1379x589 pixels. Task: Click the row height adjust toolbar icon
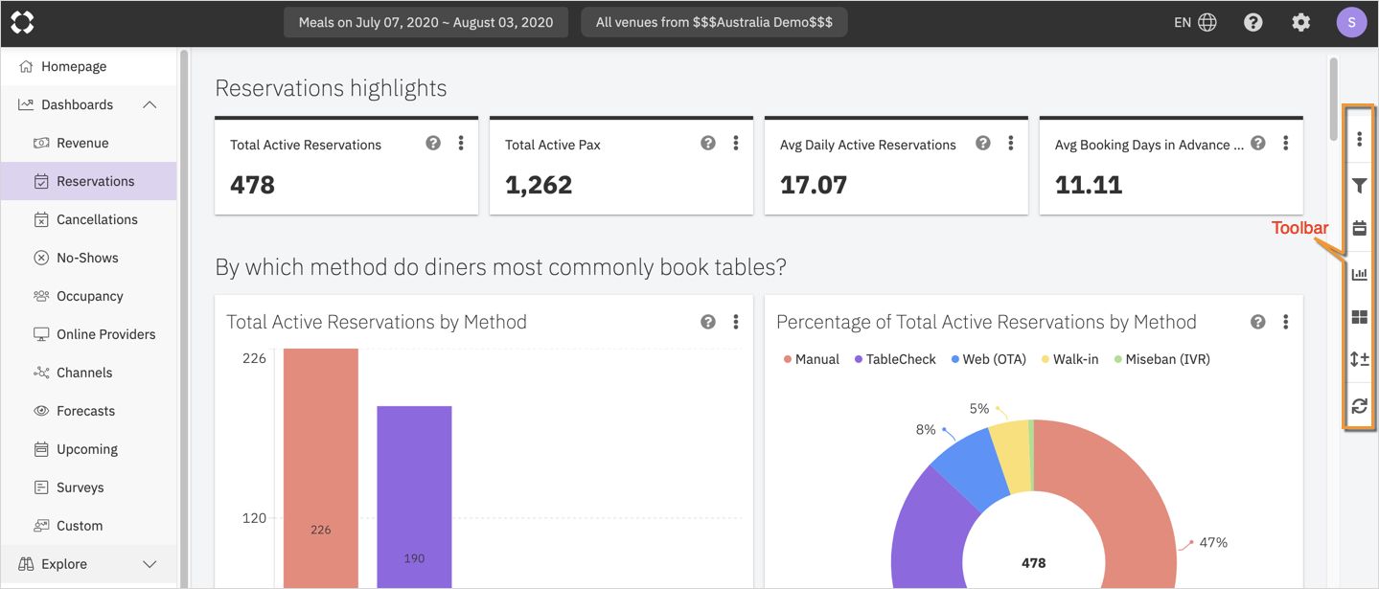[1359, 360]
